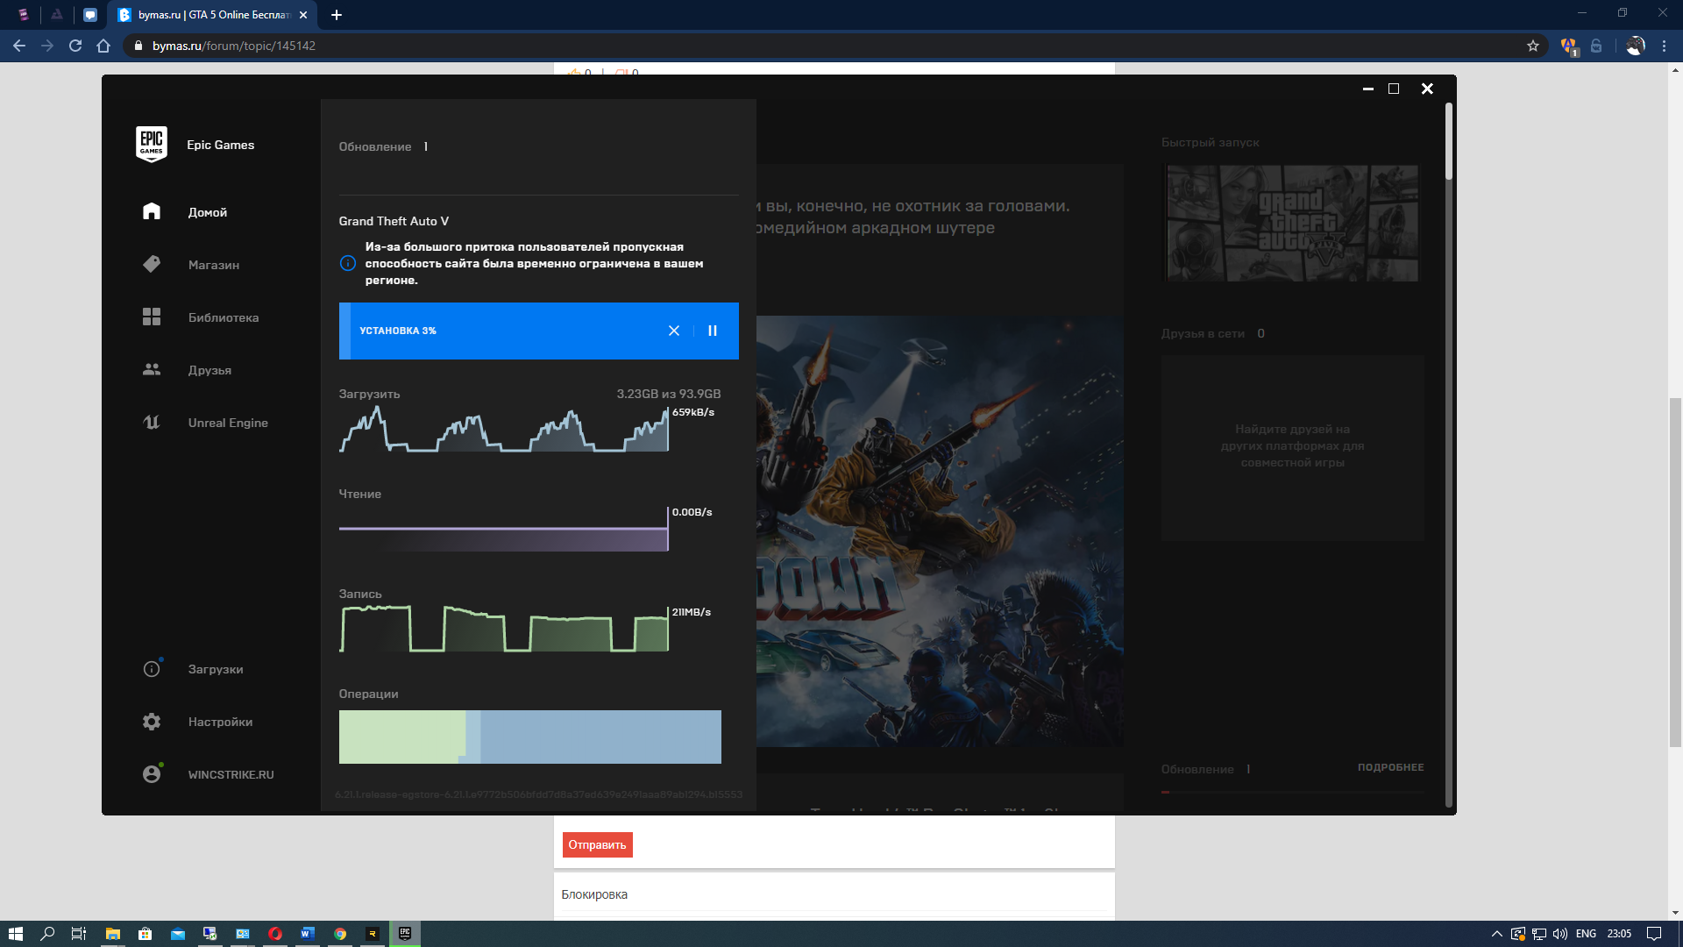Open the Библиотека library grid icon
The image size is (1683, 947).
pyautogui.click(x=152, y=317)
